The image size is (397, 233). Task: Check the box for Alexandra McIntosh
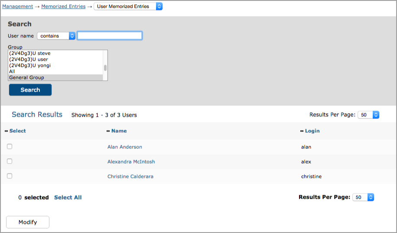10,161
